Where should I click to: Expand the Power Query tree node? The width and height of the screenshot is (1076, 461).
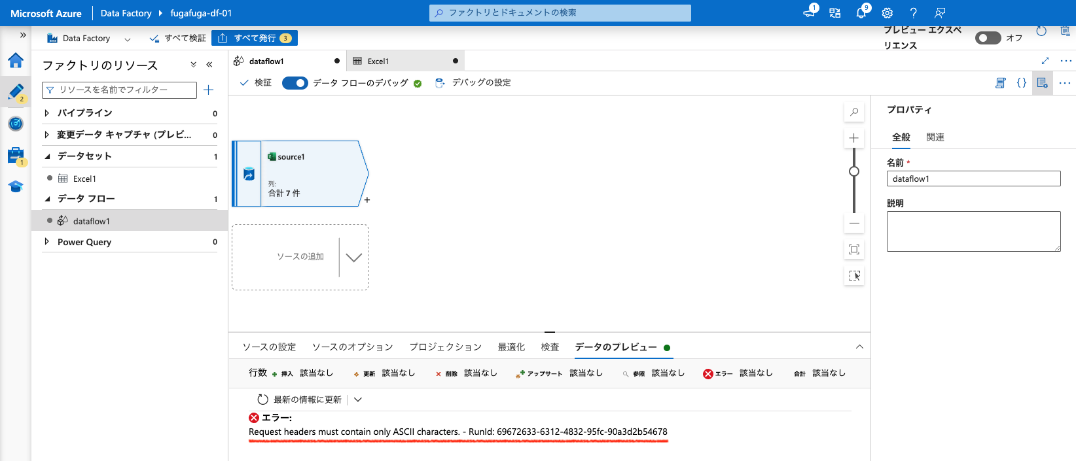point(47,242)
